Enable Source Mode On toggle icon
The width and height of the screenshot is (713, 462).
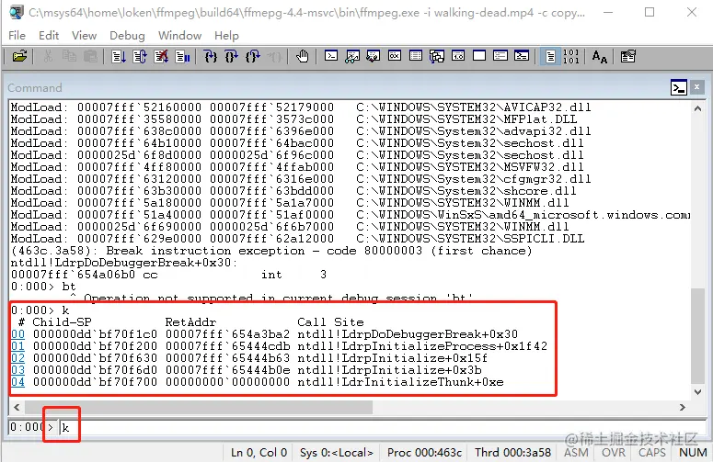(550, 57)
